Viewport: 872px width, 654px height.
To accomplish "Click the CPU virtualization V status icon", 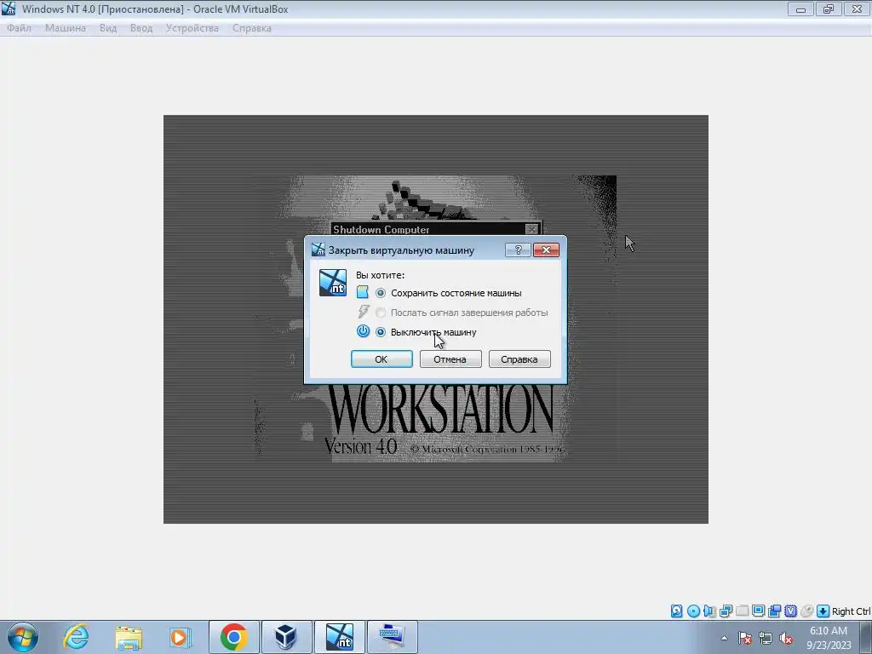I will pyautogui.click(x=790, y=611).
